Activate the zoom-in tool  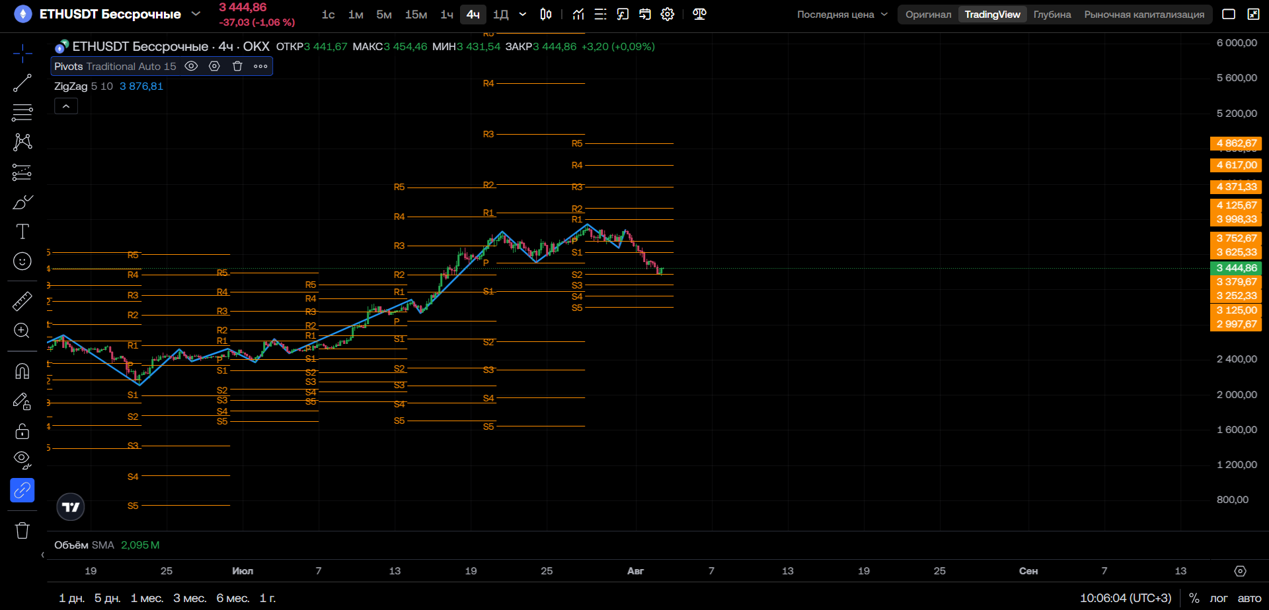pos(22,331)
